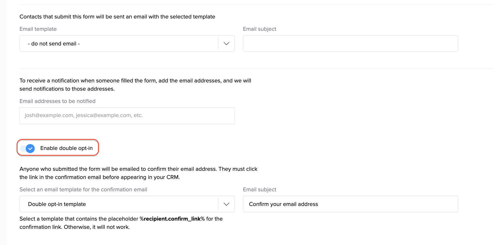Click the "send notifications to those addresses" text line
The width and height of the screenshot is (493, 245).
(x=67, y=89)
